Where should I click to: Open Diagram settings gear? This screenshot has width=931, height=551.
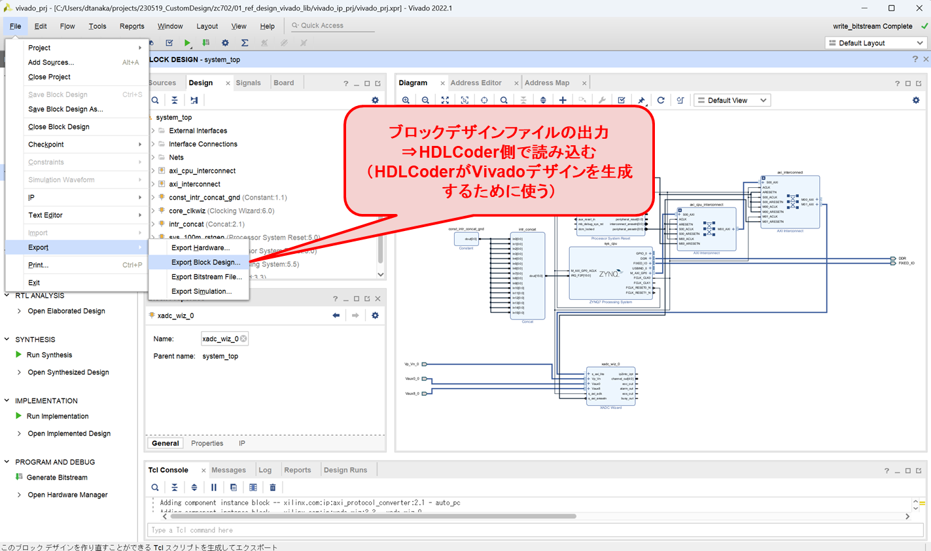[x=916, y=100]
